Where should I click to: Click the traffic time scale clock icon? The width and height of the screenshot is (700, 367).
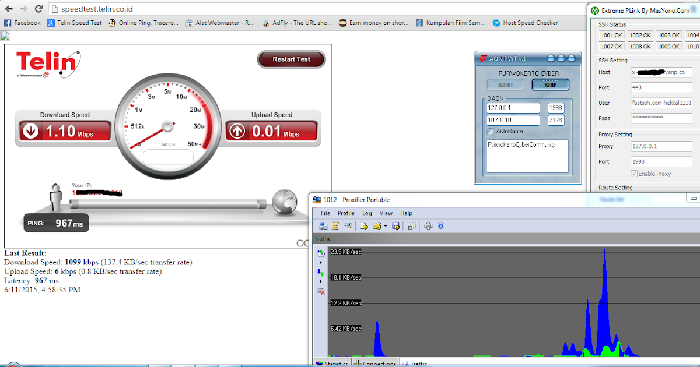[x=321, y=253]
